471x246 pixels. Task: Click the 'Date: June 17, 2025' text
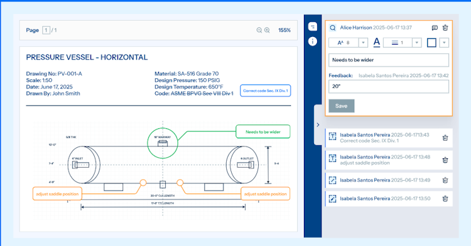click(49, 87)
